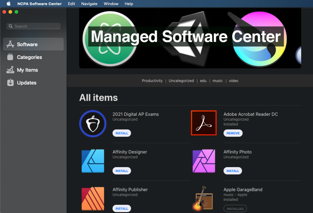Click the Search field in sidebar
313x213 pixels.
(x=34, y=26)
